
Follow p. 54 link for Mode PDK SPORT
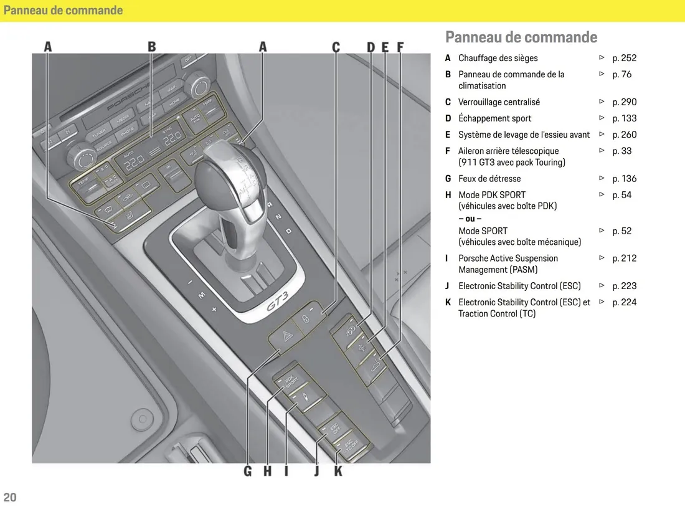[x=621, y=195]
